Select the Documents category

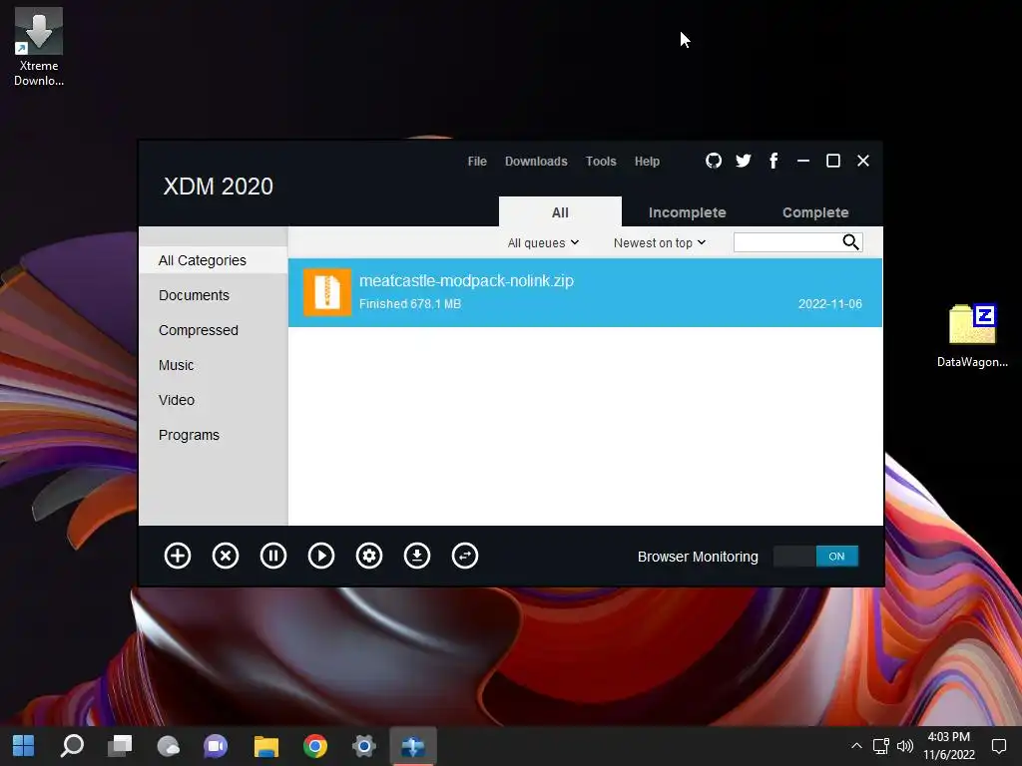point(195,295)
